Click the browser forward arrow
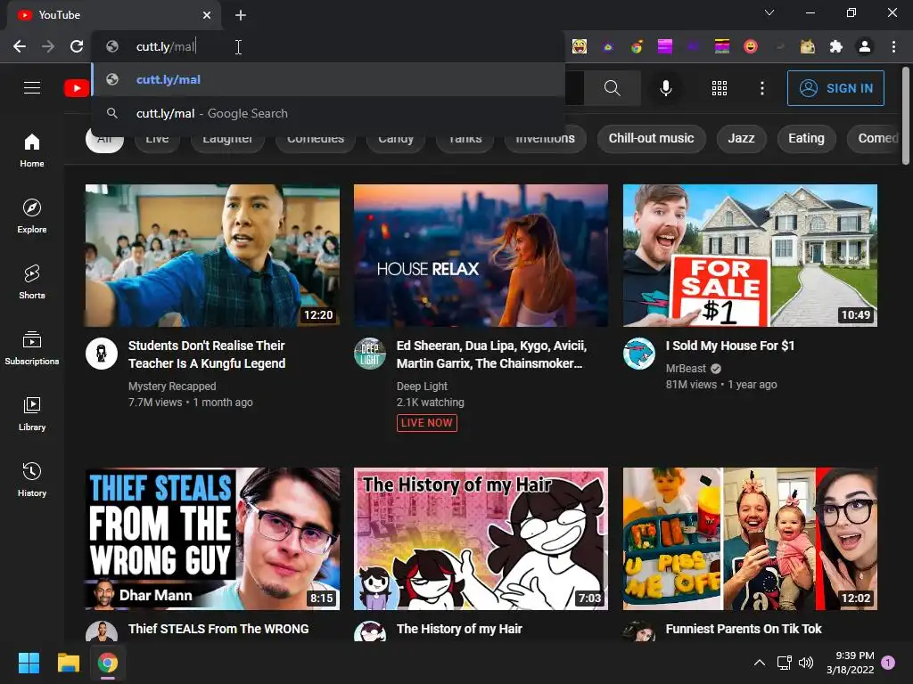This screenshot has width=913, height=684. tap(48, 46)
